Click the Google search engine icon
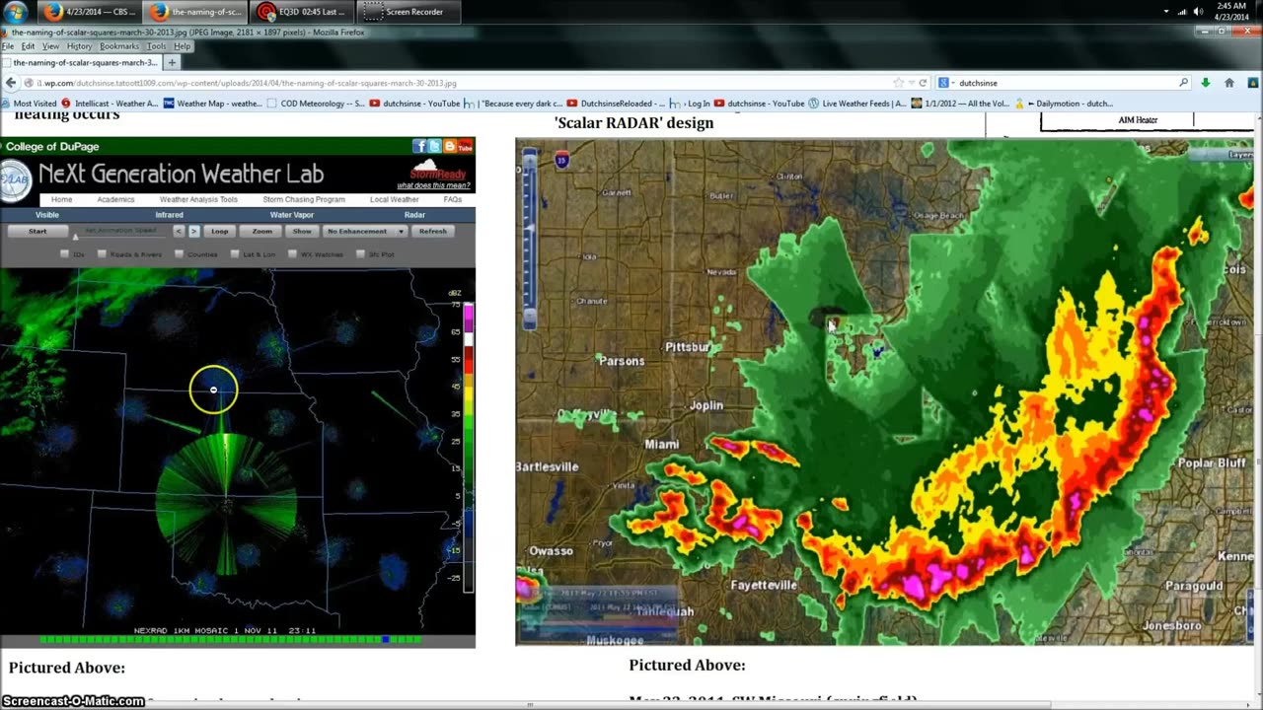 click(944, 83)
